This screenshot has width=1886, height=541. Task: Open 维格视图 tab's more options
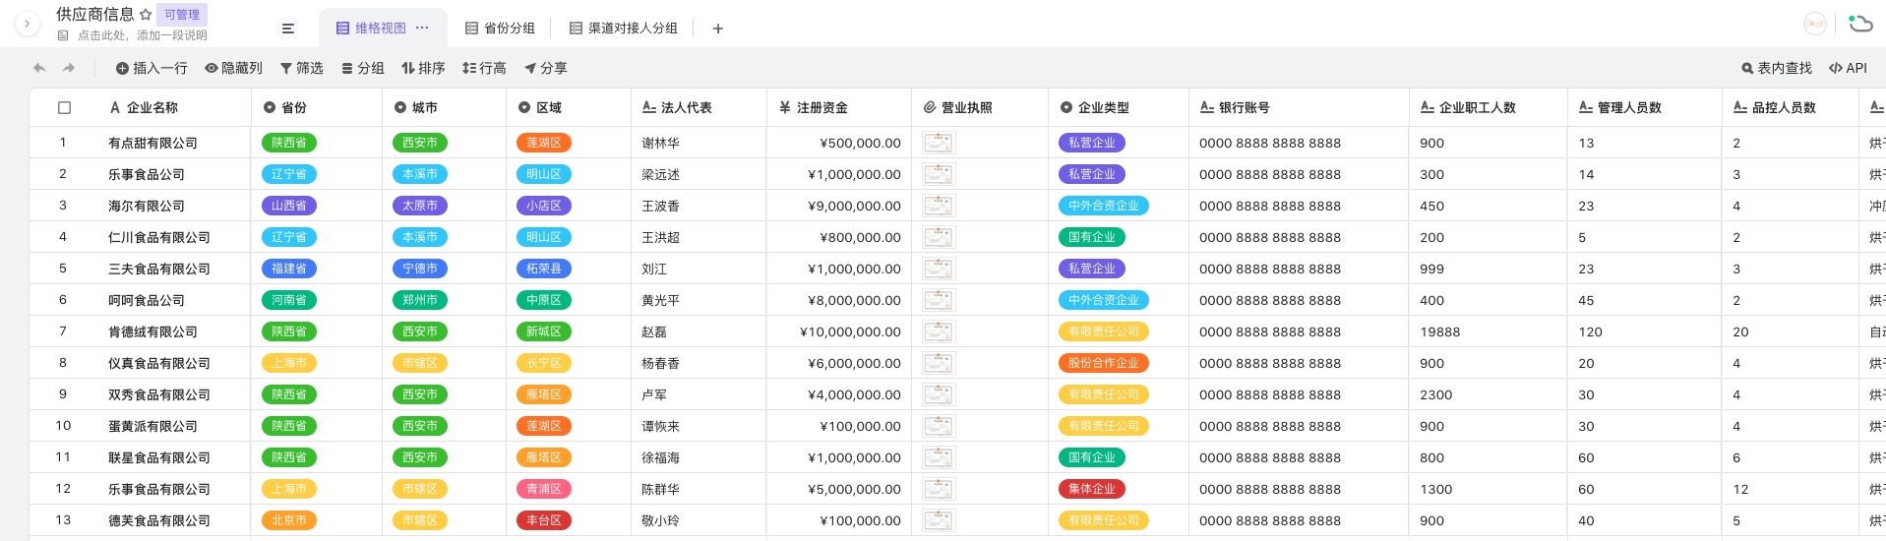coord(422,28)
